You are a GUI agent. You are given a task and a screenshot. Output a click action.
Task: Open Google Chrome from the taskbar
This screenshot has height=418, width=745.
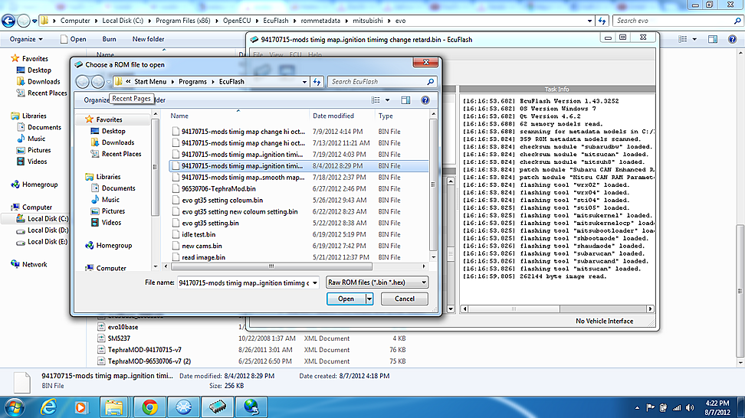coord(149,406)
